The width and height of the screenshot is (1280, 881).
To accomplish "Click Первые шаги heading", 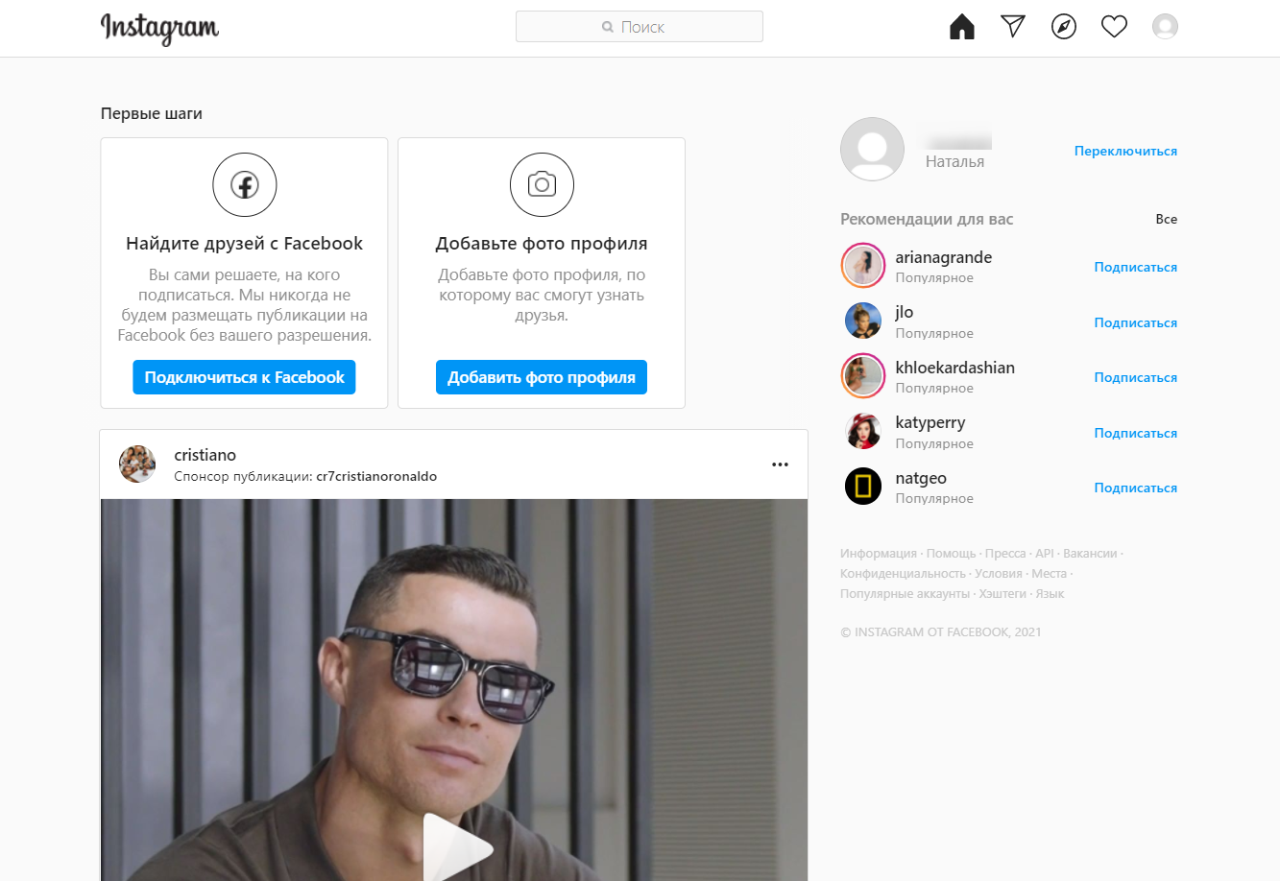I will (x=152, y=113).
